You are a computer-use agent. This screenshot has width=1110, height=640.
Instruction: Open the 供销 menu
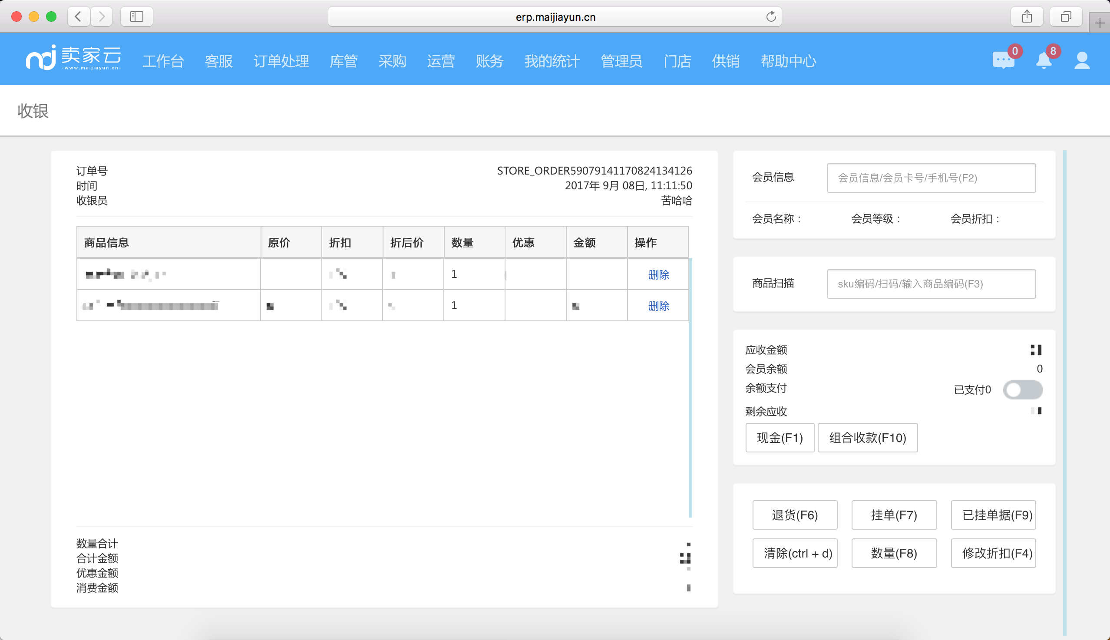[x=726, y=61]
